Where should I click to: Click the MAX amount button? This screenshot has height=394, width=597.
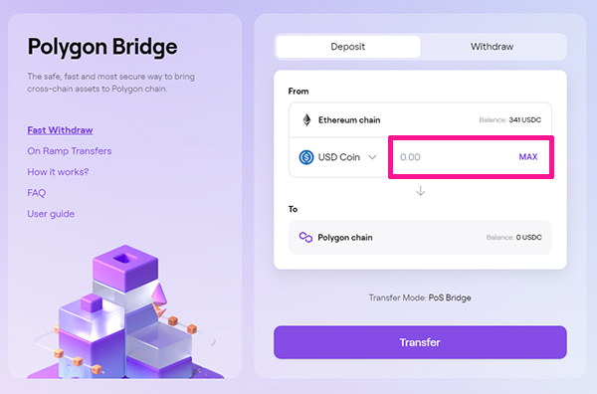528,157
